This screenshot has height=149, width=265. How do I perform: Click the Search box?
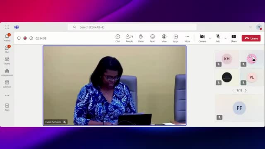tap(132, 27)
